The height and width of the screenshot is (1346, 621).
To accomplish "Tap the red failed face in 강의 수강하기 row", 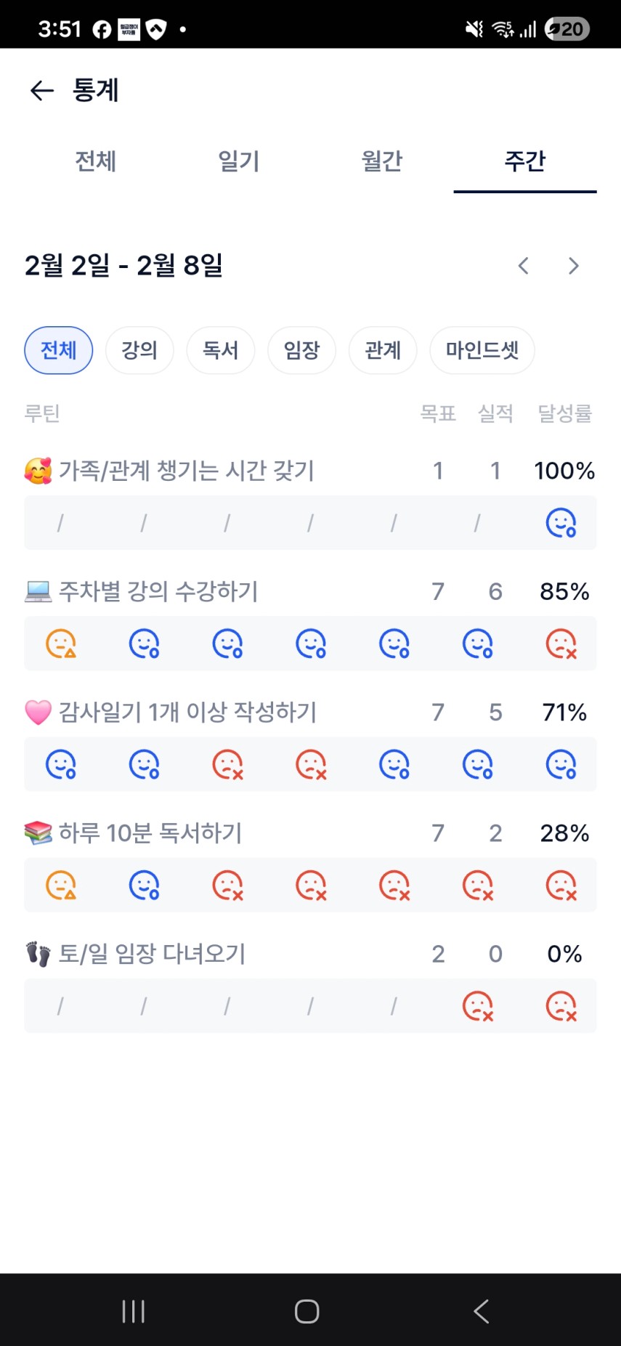I will click(x=561, y=644).
